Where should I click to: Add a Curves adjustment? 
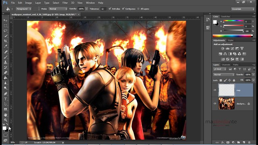click(232, 48)
